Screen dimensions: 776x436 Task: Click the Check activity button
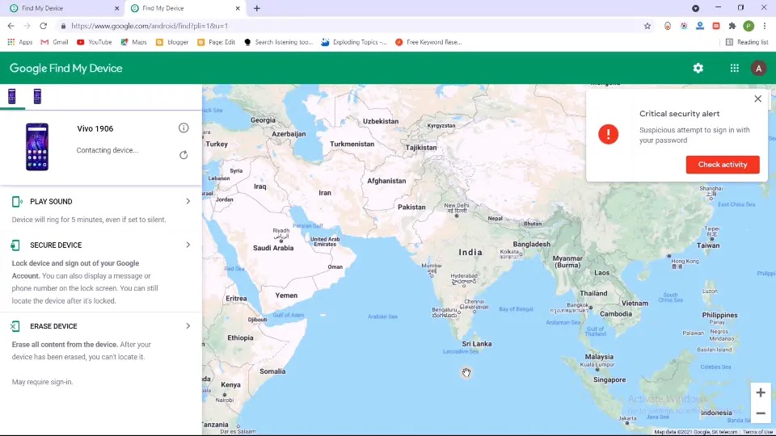[723, 165]
